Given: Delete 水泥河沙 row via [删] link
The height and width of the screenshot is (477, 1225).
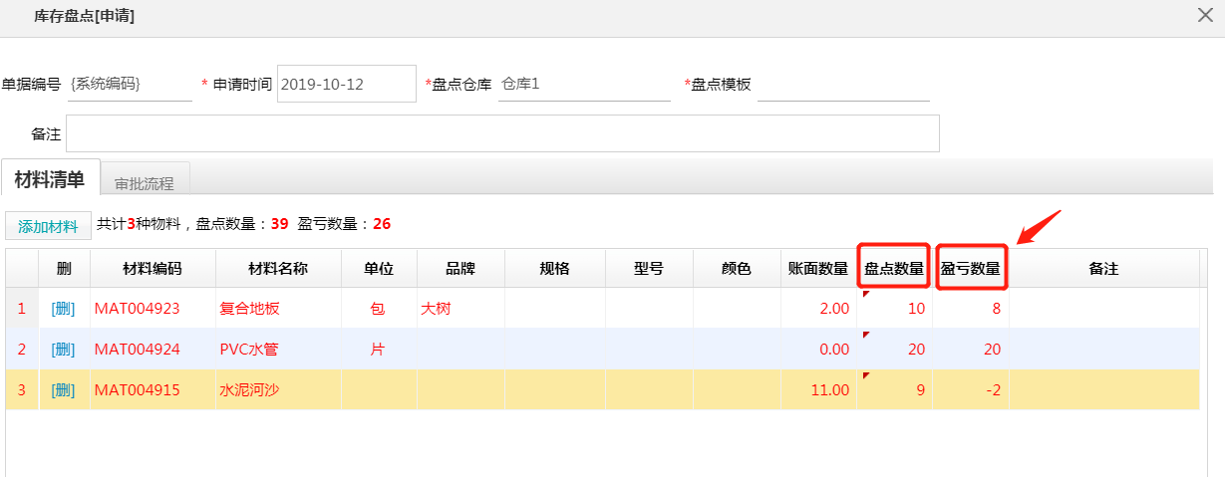Looking at the screenshot, I should (63, 390).
